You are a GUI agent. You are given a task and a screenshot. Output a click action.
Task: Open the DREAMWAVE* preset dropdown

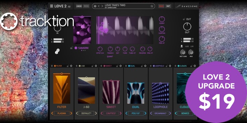click(161, 113)
